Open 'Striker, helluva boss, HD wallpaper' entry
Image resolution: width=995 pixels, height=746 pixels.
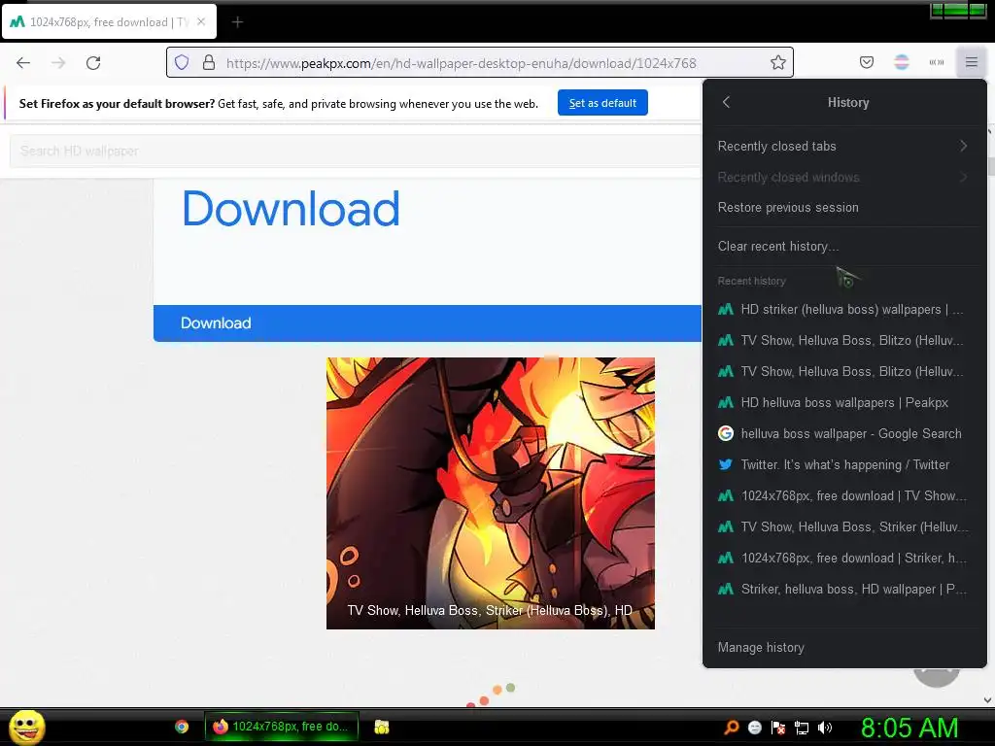point(844,590)
